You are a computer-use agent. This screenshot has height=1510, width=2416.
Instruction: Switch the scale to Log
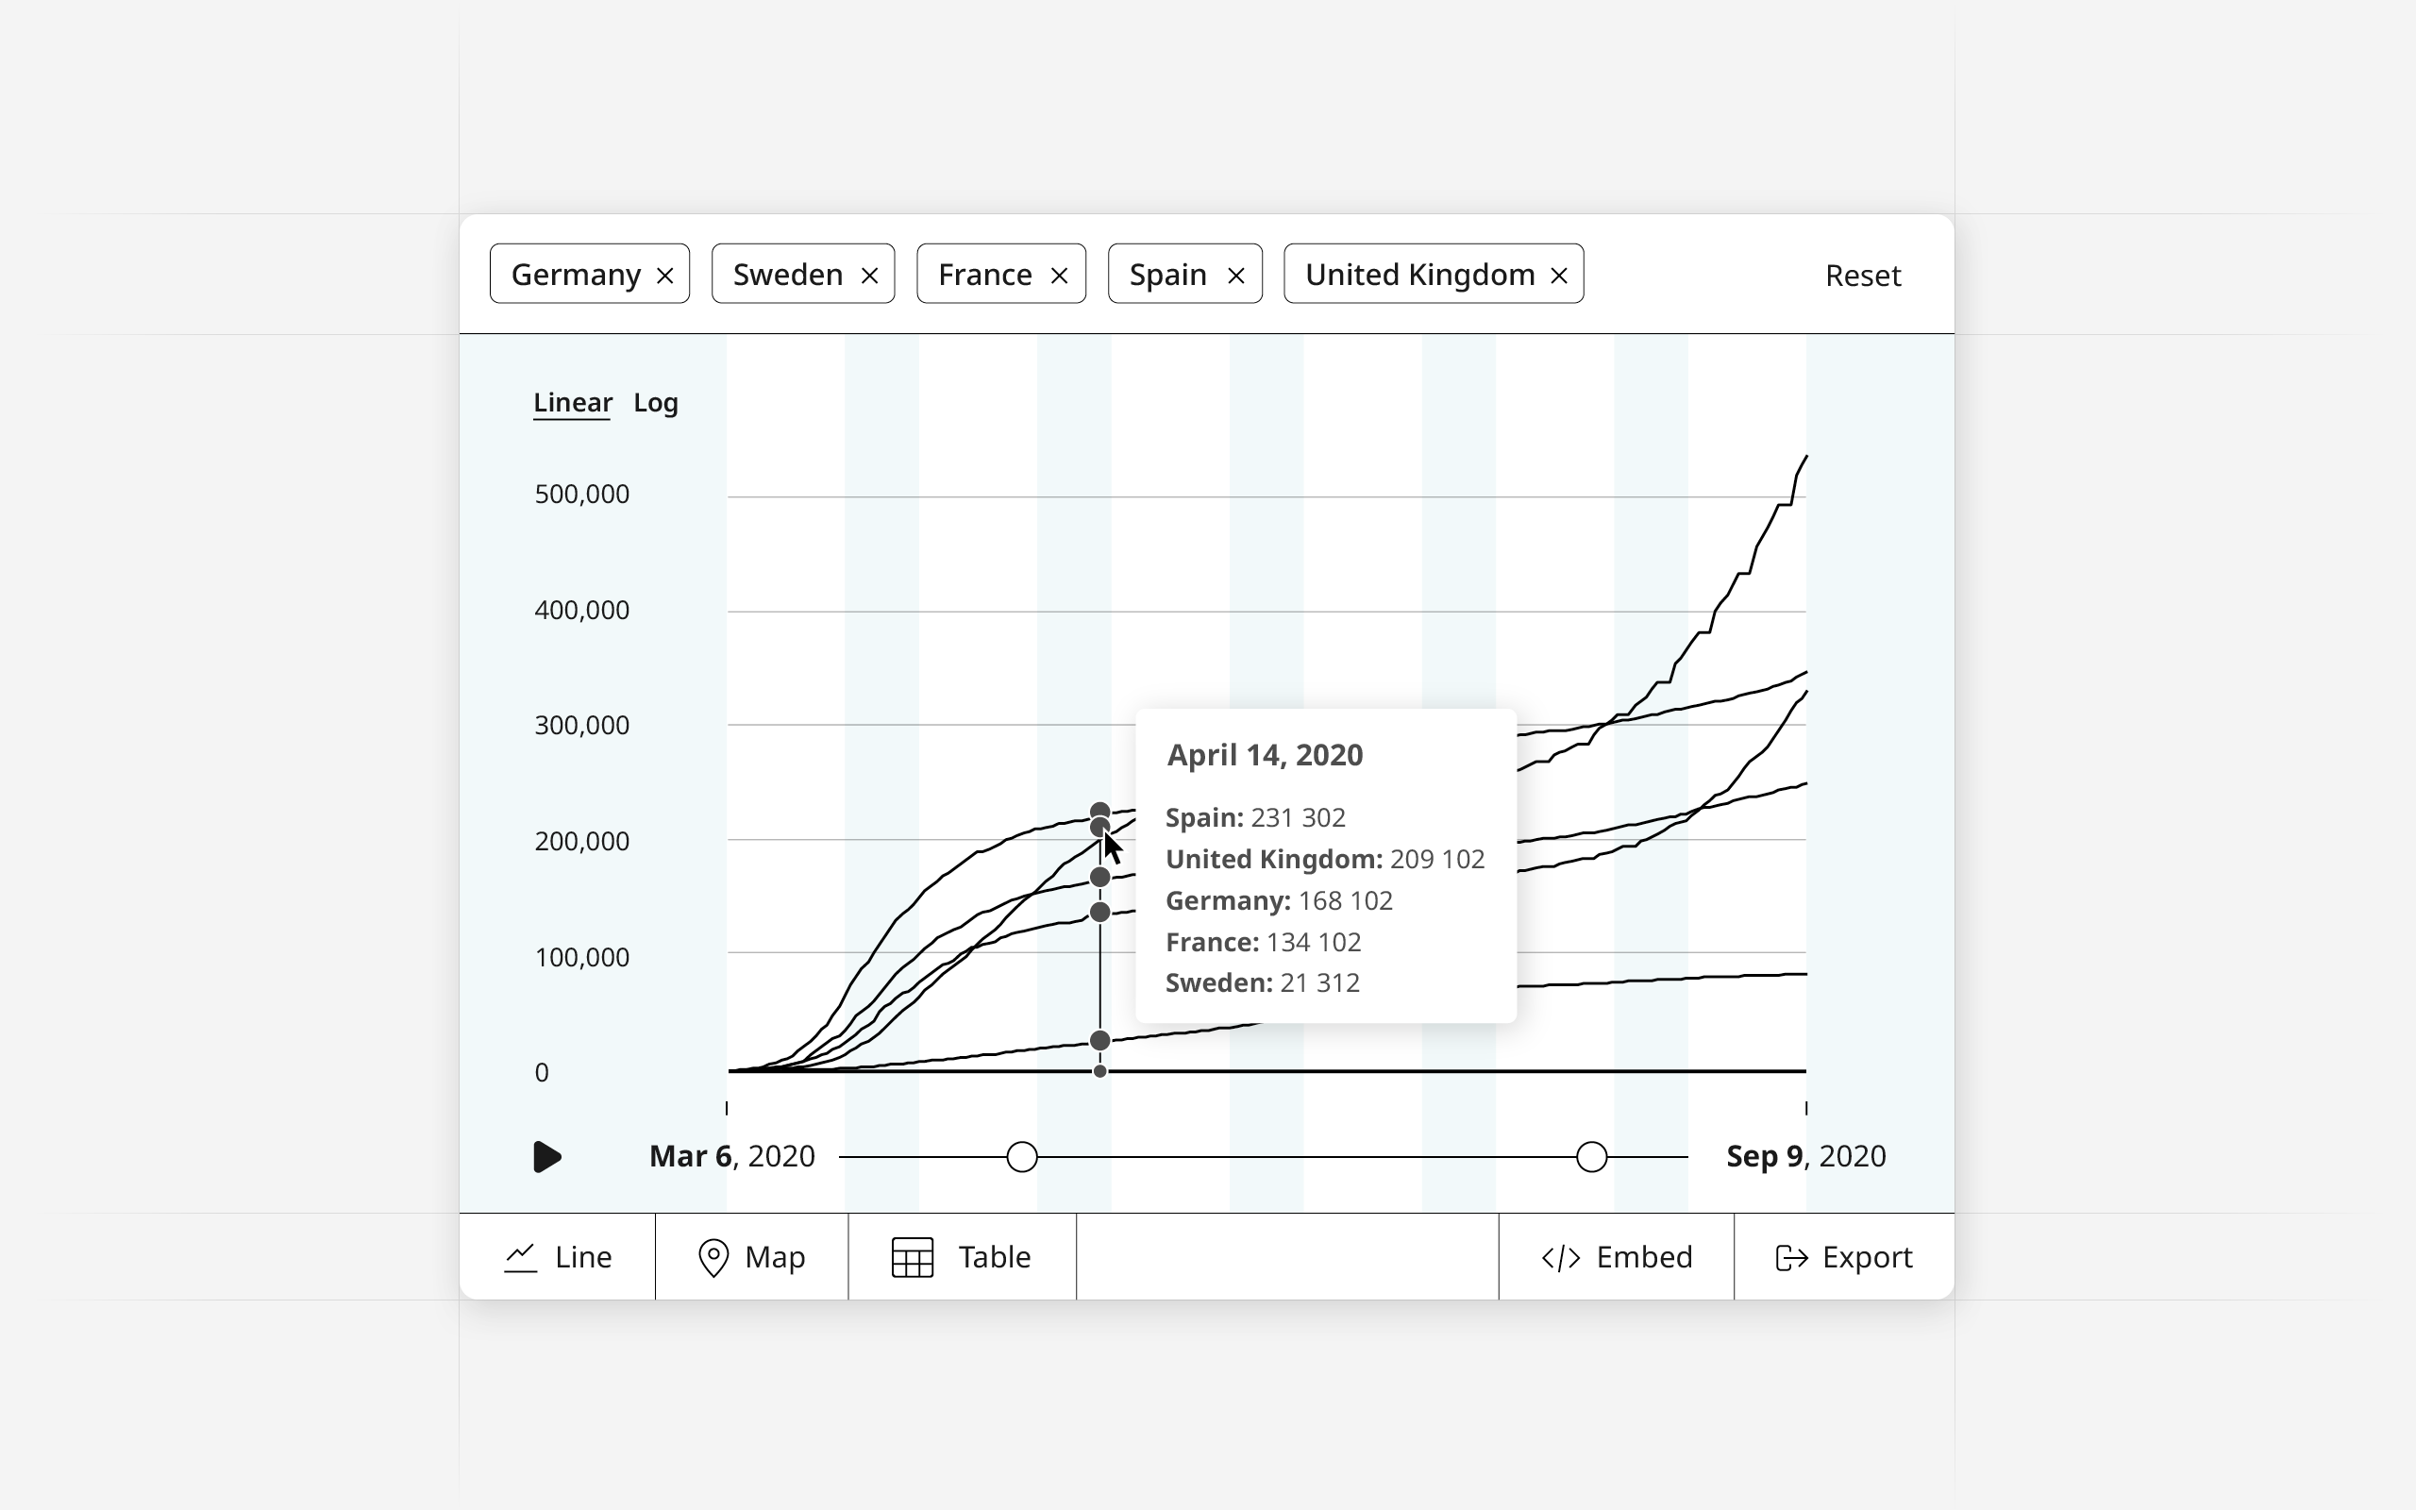(656, 402)
